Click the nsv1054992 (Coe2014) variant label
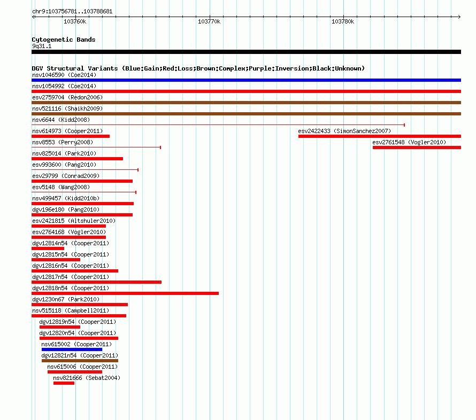Viewport: 476px width, 420px height. click(x=64, y=86)
